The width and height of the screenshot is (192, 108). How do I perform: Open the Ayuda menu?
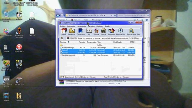click(107, 26)
